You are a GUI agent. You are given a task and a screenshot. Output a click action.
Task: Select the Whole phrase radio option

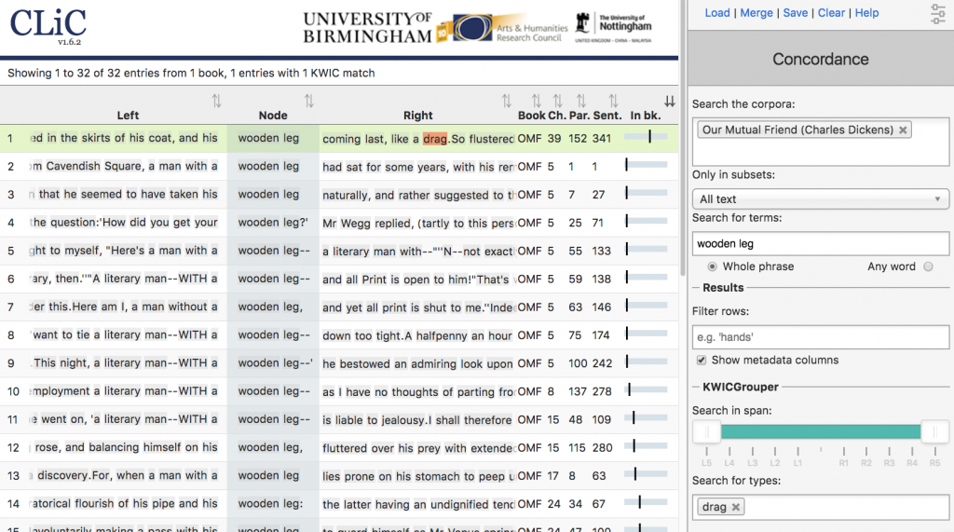[x=713, y=266]
